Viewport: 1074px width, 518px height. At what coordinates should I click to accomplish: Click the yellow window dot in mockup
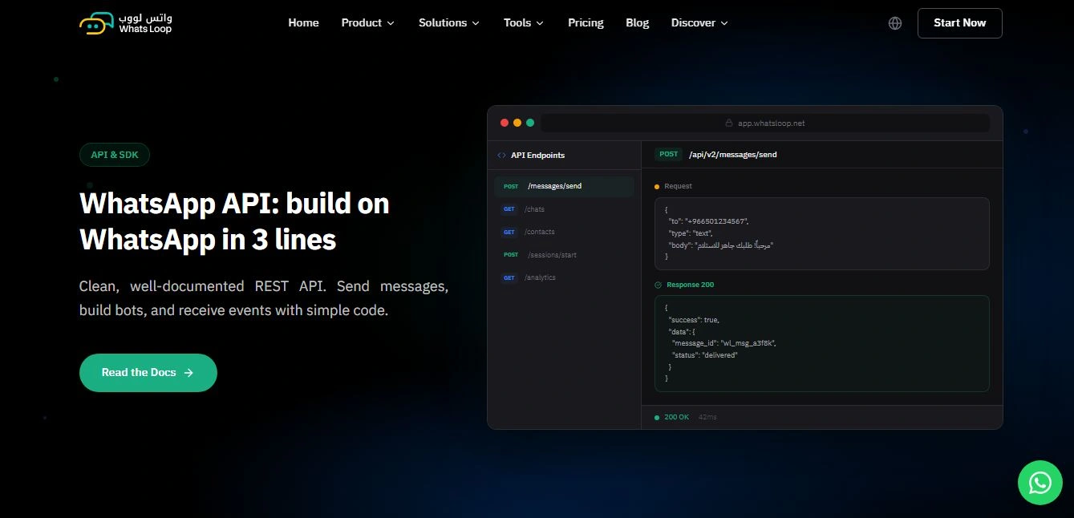point(517,123)
